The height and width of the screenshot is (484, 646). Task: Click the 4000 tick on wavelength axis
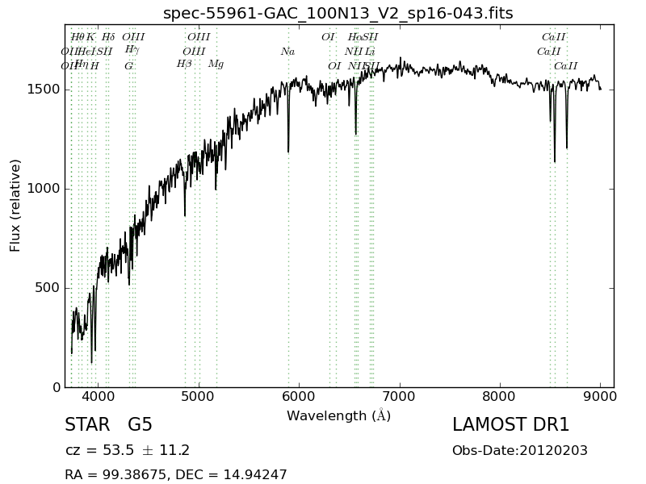(98, 397)
